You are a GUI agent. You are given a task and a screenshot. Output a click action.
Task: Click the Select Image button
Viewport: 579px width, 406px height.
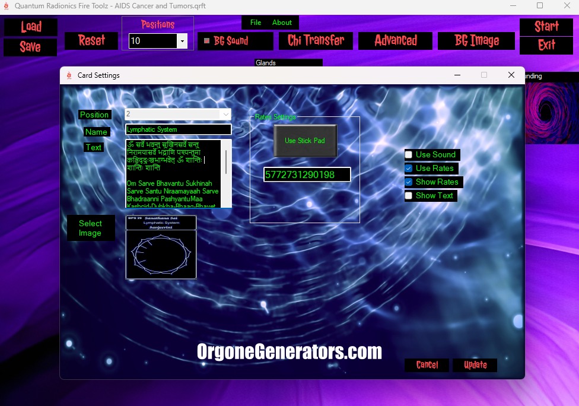[90, 228]
